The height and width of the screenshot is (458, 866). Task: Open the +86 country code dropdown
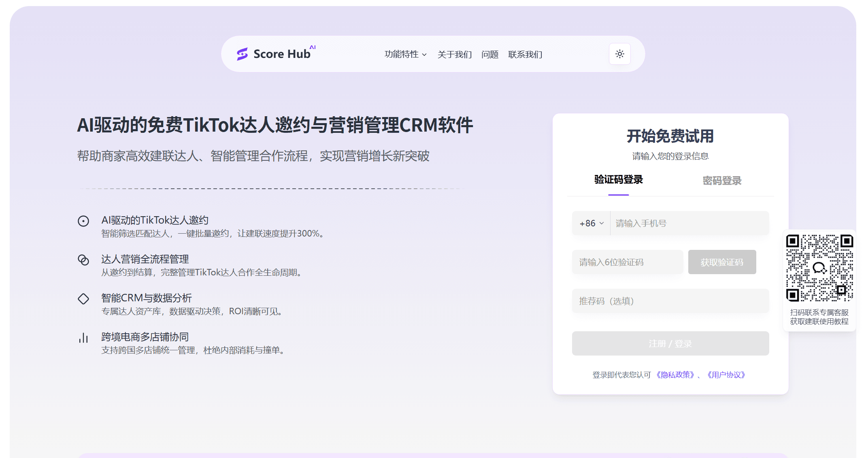[590, 223]
